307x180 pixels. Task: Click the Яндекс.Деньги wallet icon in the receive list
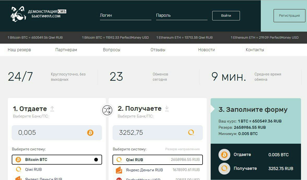(119, 170)
